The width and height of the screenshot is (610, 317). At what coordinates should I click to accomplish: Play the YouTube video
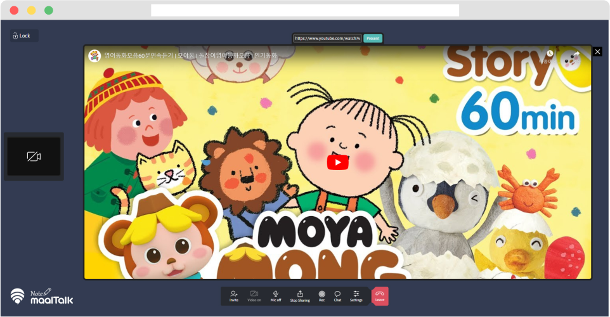pyautogui.click(x=337, y=162)
